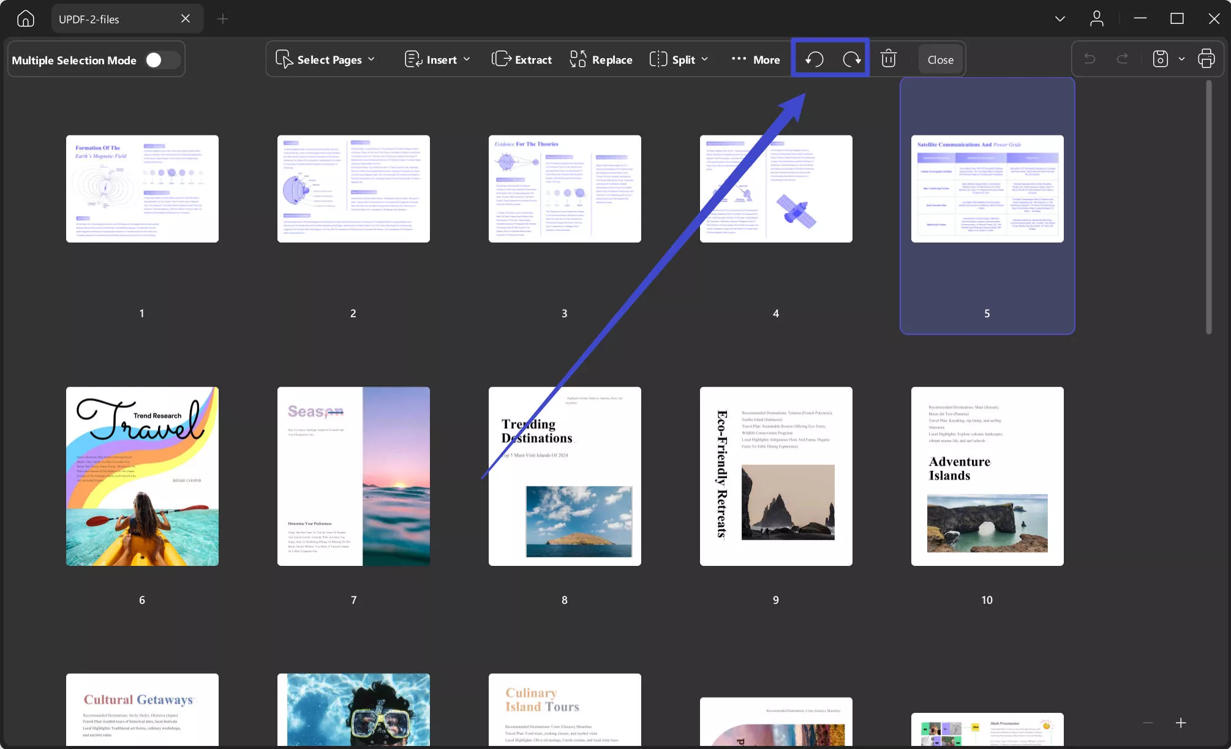Select page 1 Formation Of The Earth's Magnetic Field
The image size is (1231, 749).
coord(142,189)
